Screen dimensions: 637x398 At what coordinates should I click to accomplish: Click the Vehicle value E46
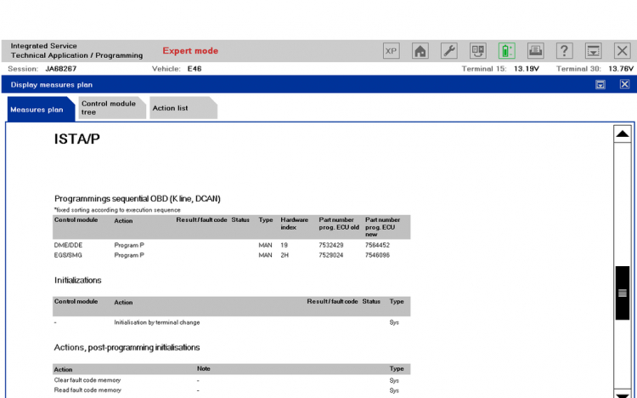coord(194,69)
